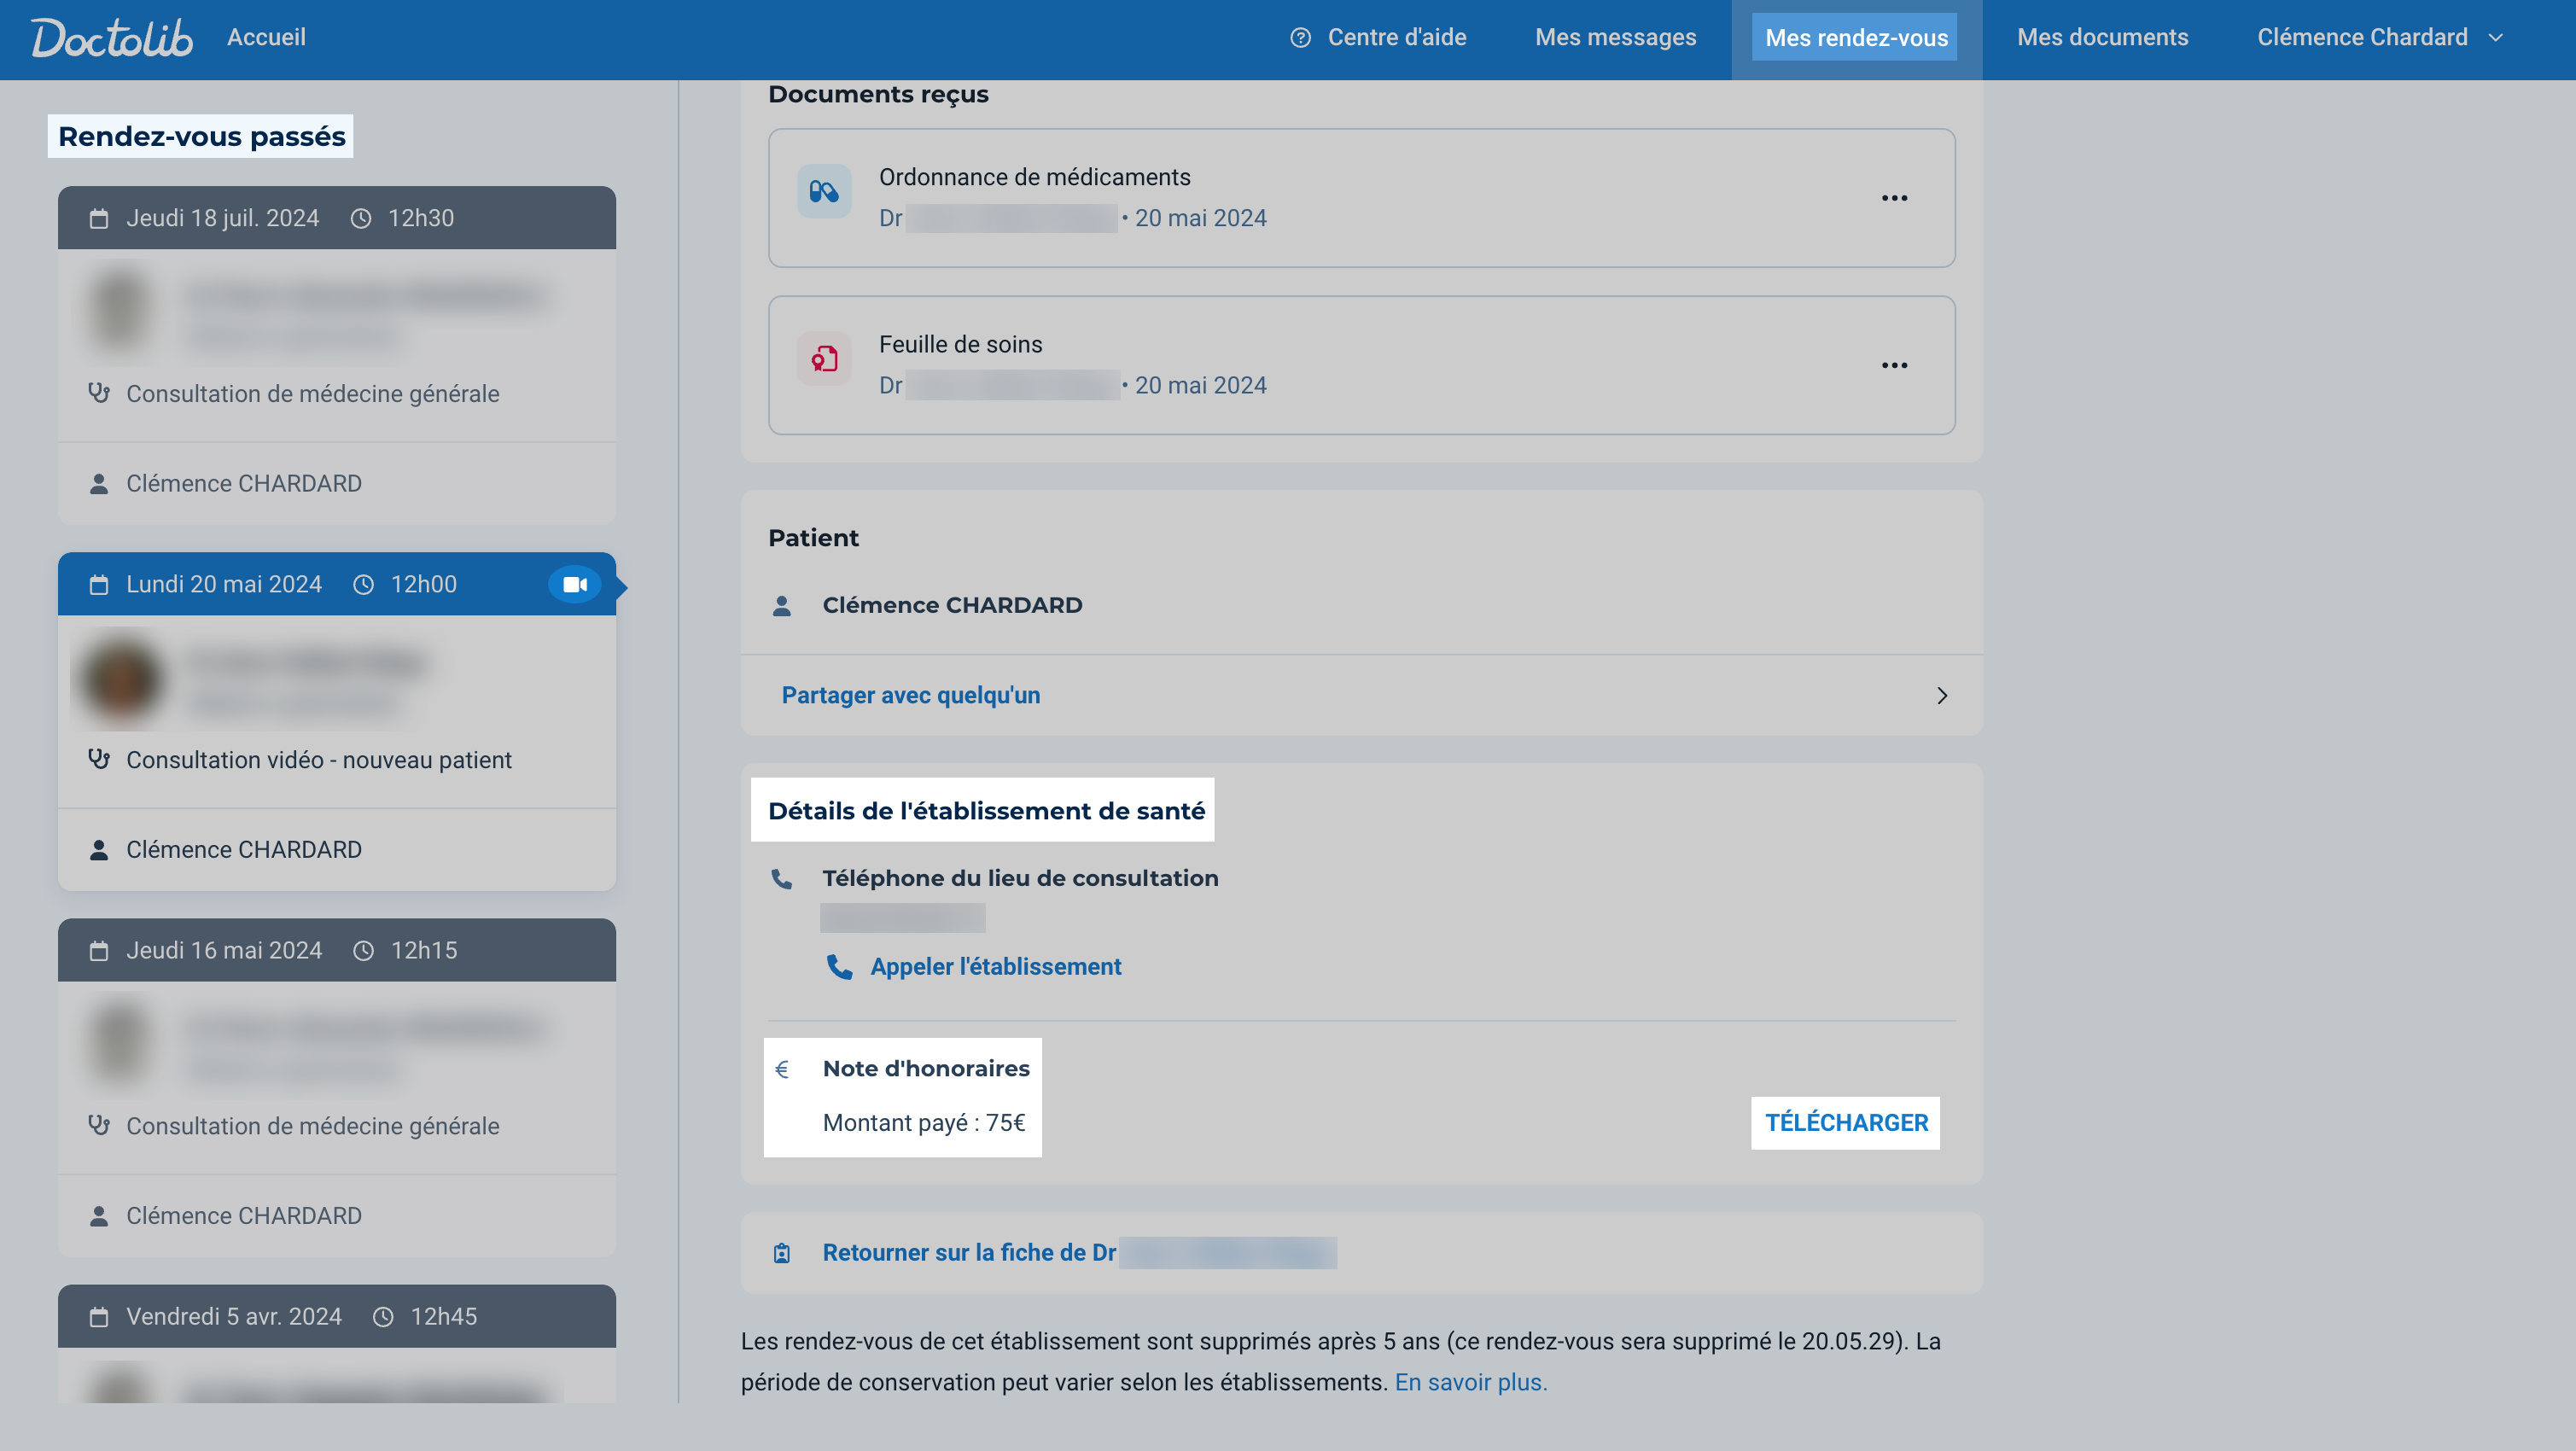This screenshot has width=2576, height=1451.
Task: Click the Doctolib logo
Action: [112, 38]
